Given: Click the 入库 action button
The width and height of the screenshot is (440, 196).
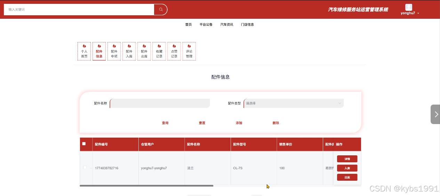Looking at the screenshot, I should pos(347,168).
